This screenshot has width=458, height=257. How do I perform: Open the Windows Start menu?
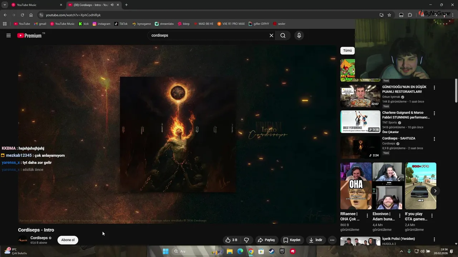tap(165, 251)
